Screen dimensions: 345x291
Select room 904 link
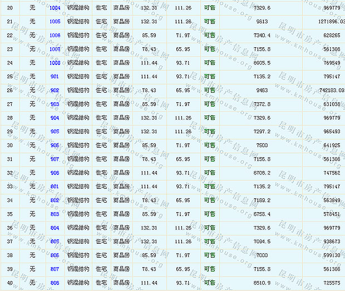click(x=55, y=118)
